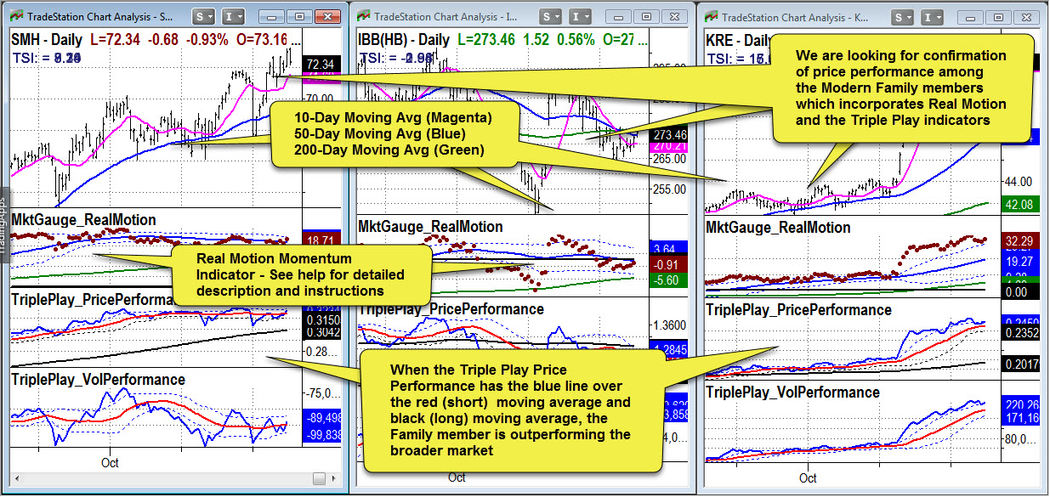The image size is (1050, 497).
Task: Click TradeStation icon in IBB window title bar
Action: tap(363, 16)
